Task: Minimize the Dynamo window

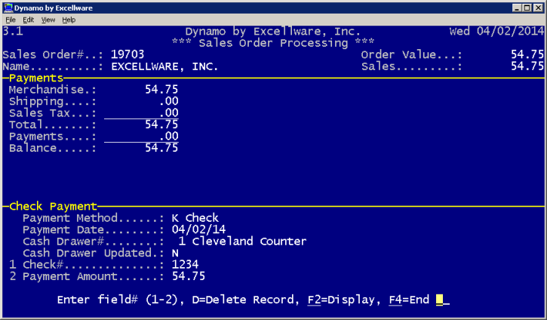Action: pos(517,8)
